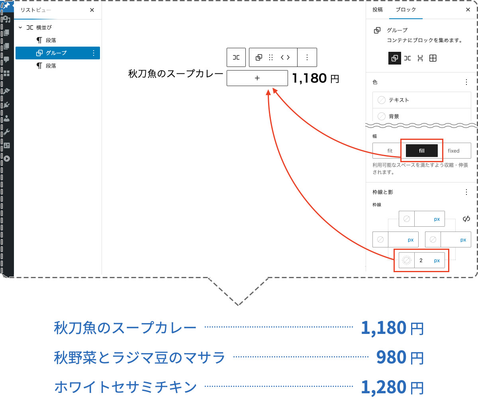Click the unlink border sides icon
The height and width of the screenshot is (414, 478).
coord(466,218)
